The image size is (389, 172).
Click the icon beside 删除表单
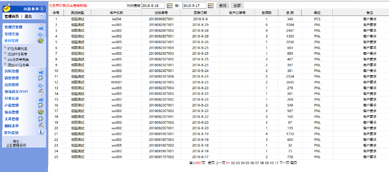(41, 126)
